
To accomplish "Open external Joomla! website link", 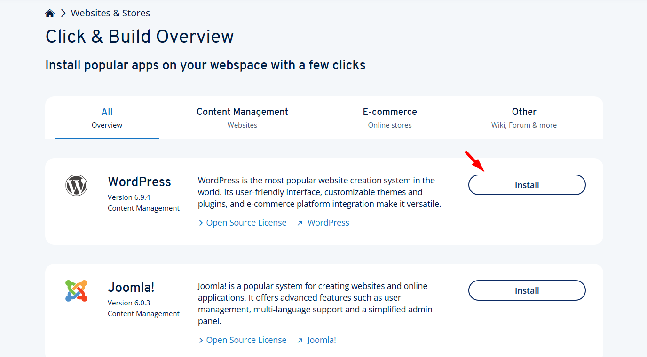I will click(x=316, y=340).
